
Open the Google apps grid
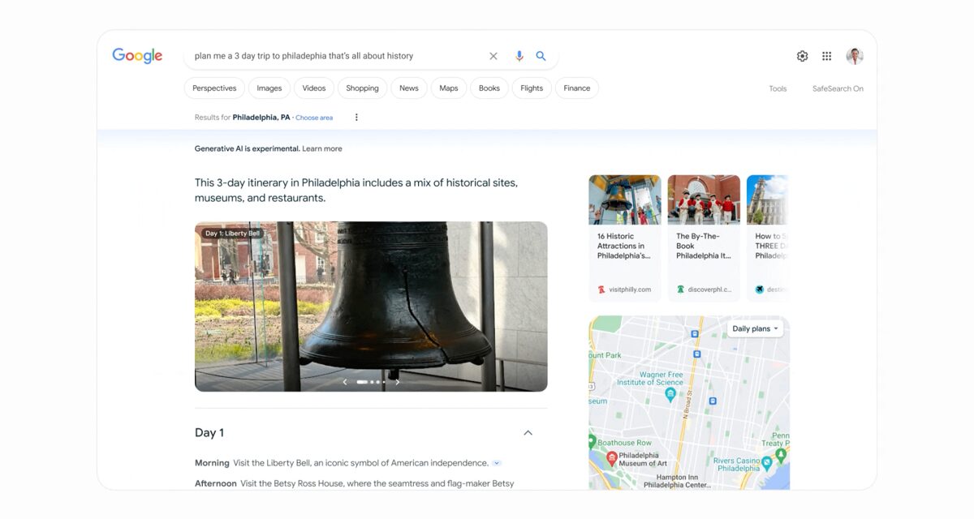tap(826, 56)
